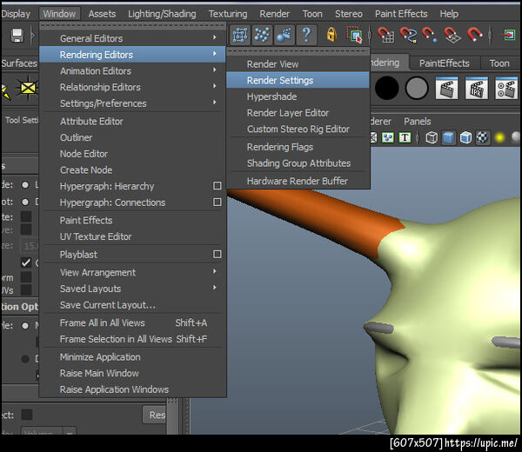
Task: Click the clapperboard with gears render settings icon
Action: click(506, 88)
